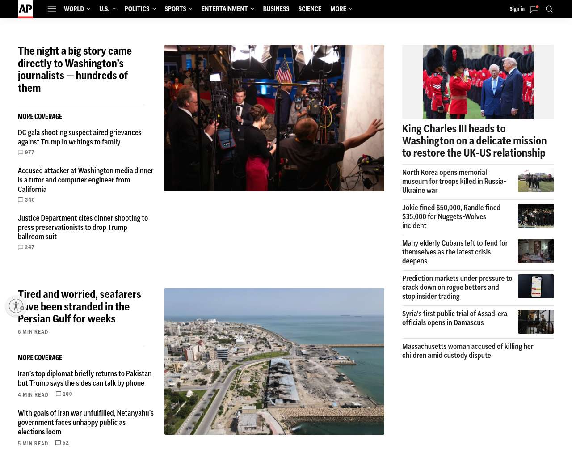The height and width of the screenshot is (458, 572).
Task: Click the Sign in link
Action: coord(517,9)
